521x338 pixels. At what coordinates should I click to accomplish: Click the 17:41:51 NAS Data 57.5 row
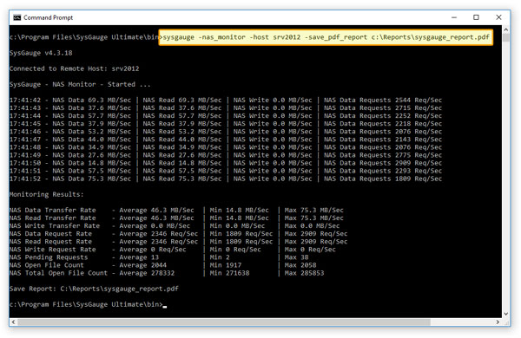(226, 171)
